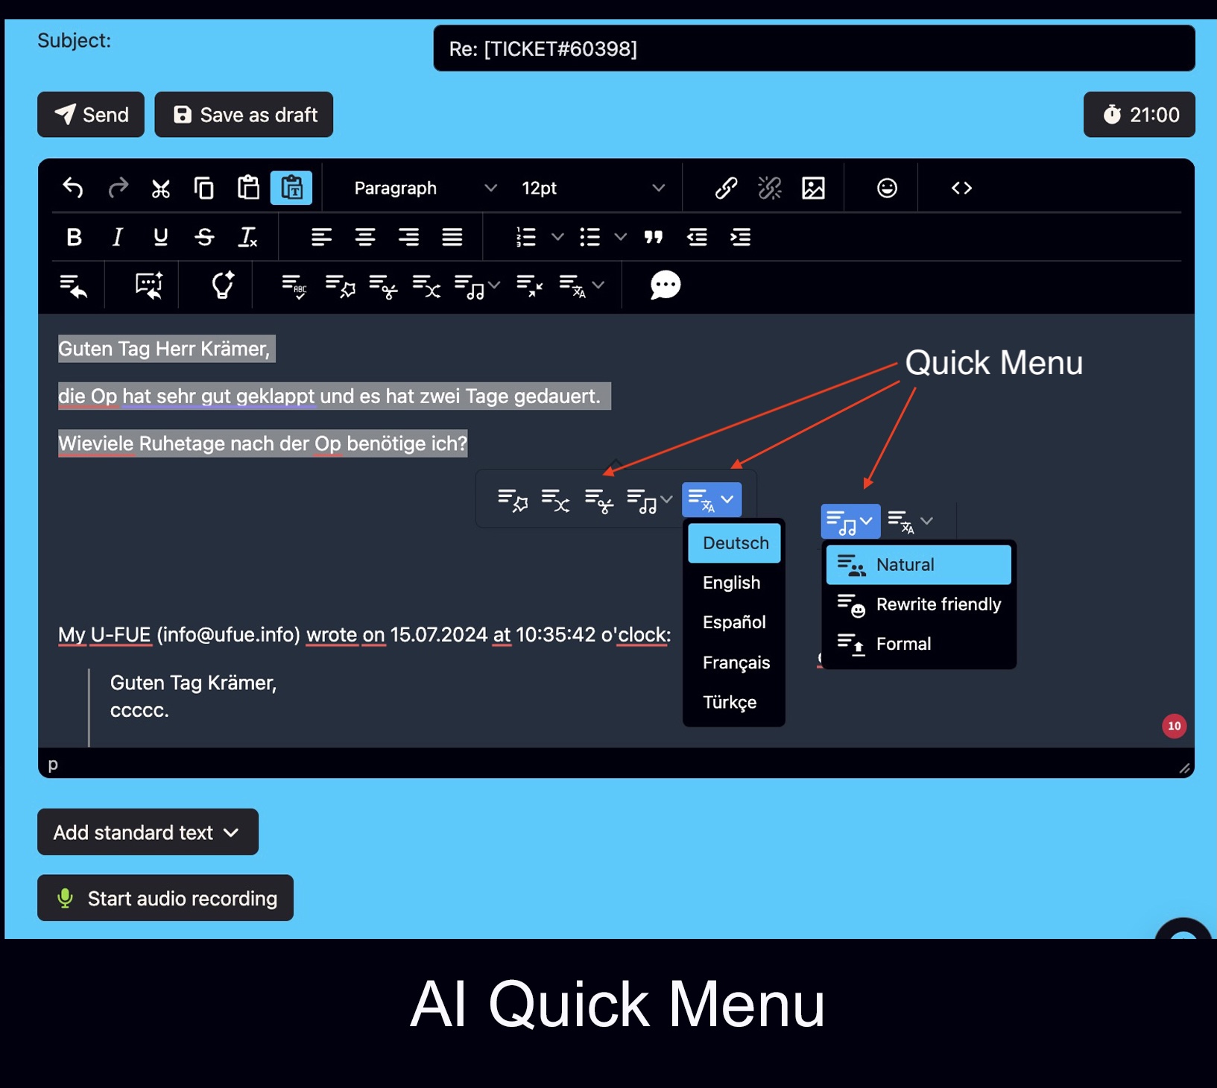Click the Remove link icon
The height and width of the screenshot is (1088, 1217).
point(770,188)
